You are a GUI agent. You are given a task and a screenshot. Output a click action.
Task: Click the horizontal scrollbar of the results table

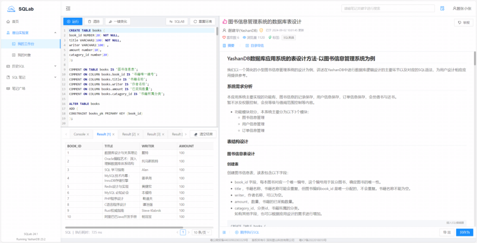pyautogui.click(x=124, y=227)
